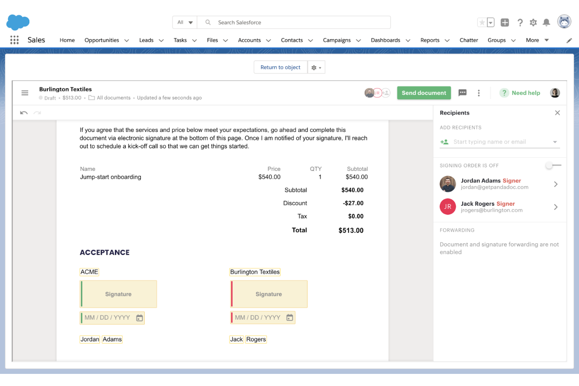Click the date field calendar icon for ACME signer

[139, 318]
